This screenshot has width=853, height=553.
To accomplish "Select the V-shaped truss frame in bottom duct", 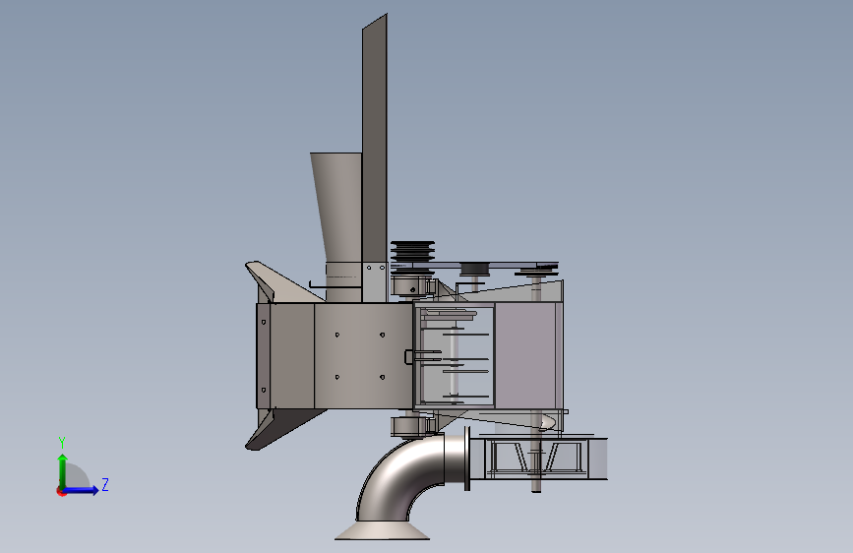I will pos(538,459).
